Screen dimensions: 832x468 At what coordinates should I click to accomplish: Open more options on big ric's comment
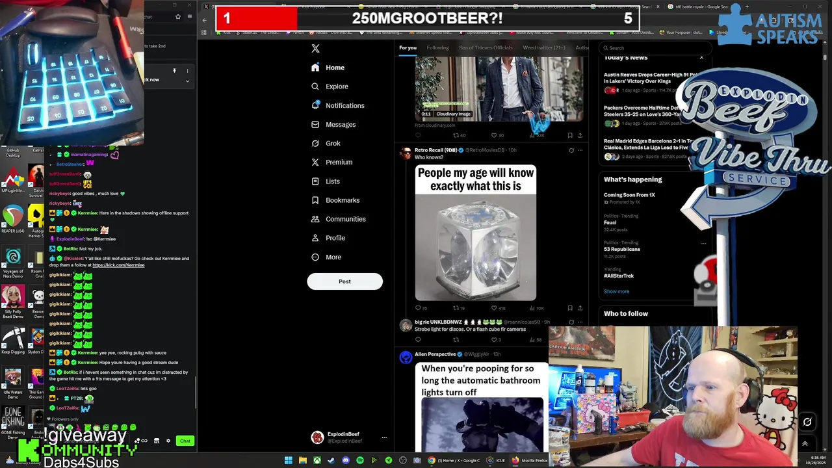pos(580,322)
